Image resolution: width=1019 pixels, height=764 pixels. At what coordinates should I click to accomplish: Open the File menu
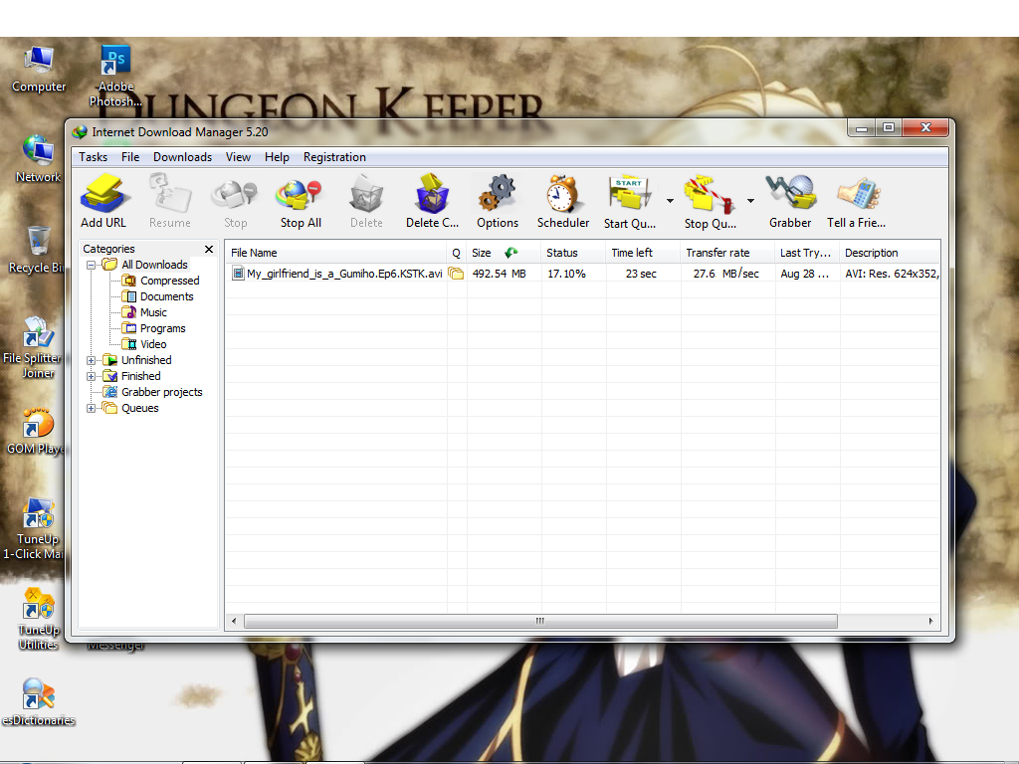130,157
